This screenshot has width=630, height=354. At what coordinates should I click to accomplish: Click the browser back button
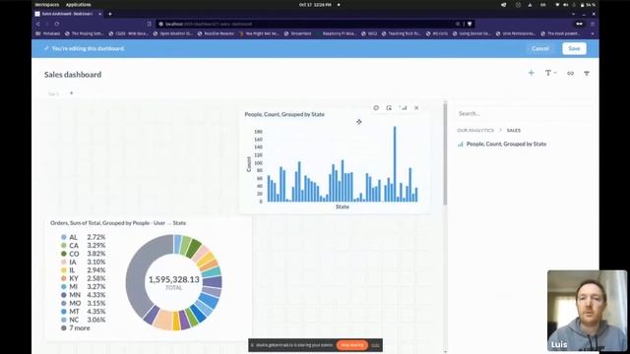[x=38, y=24]
